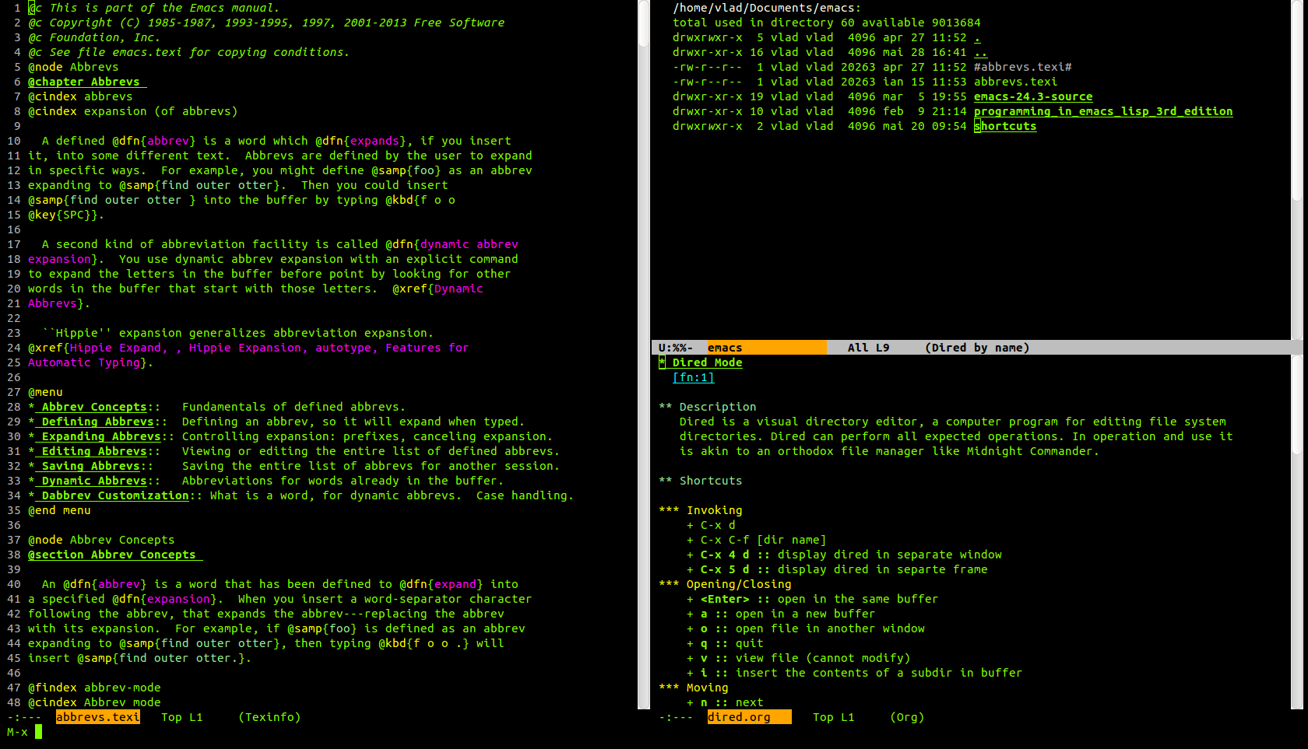1308x749 pixels.
Task: Click the 'C-x C-f [dir name]' list item
Action: [x=756, y=540]
